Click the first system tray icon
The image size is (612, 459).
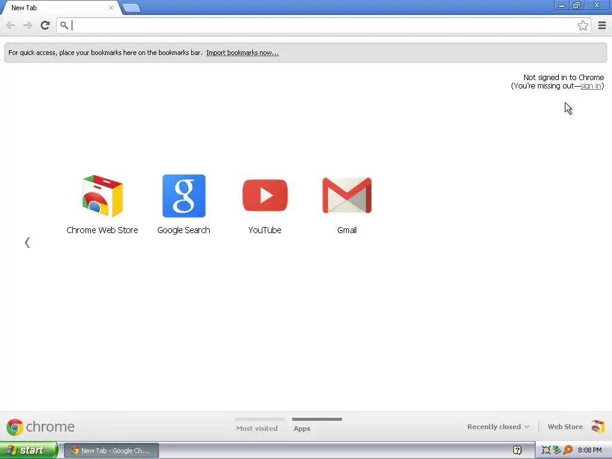click(x=546, y=450)
